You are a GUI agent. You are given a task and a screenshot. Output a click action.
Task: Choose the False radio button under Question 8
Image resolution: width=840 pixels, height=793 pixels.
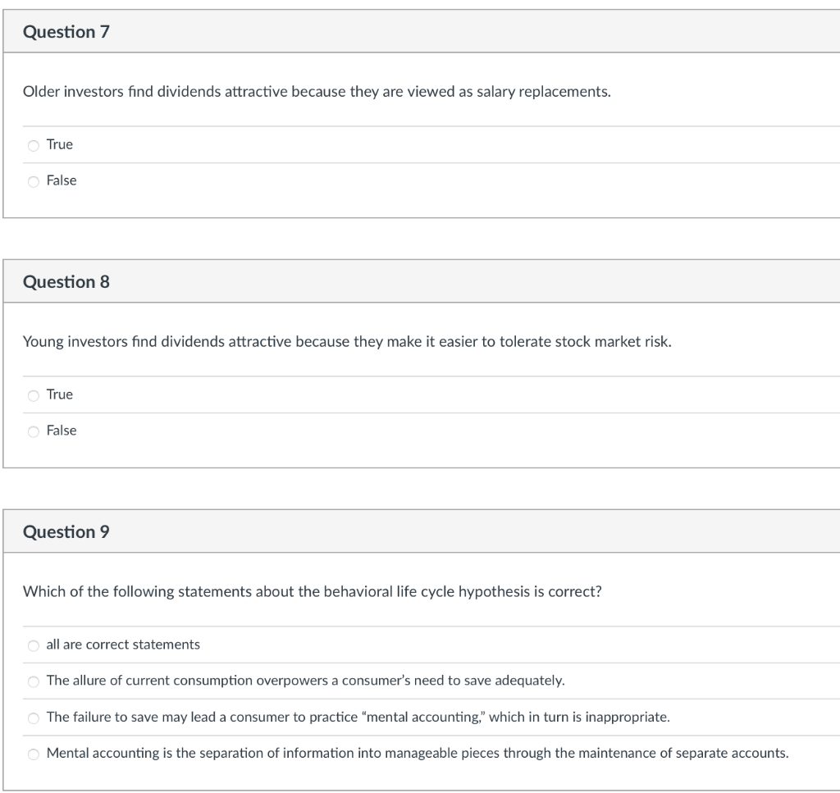coord(34,431)
